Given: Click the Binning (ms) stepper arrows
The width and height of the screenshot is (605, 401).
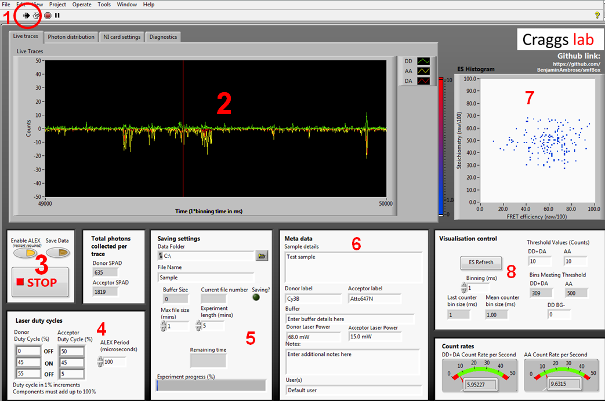Looking at the screenshot, I should click(464, 288).
